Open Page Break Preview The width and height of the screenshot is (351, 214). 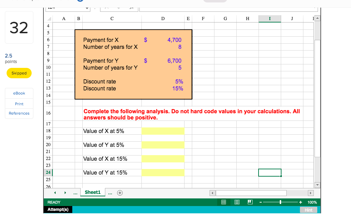250,202
